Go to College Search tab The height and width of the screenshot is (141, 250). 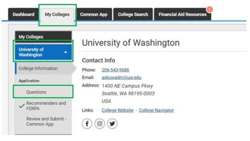pyautogui.click(x=133, y=15)
